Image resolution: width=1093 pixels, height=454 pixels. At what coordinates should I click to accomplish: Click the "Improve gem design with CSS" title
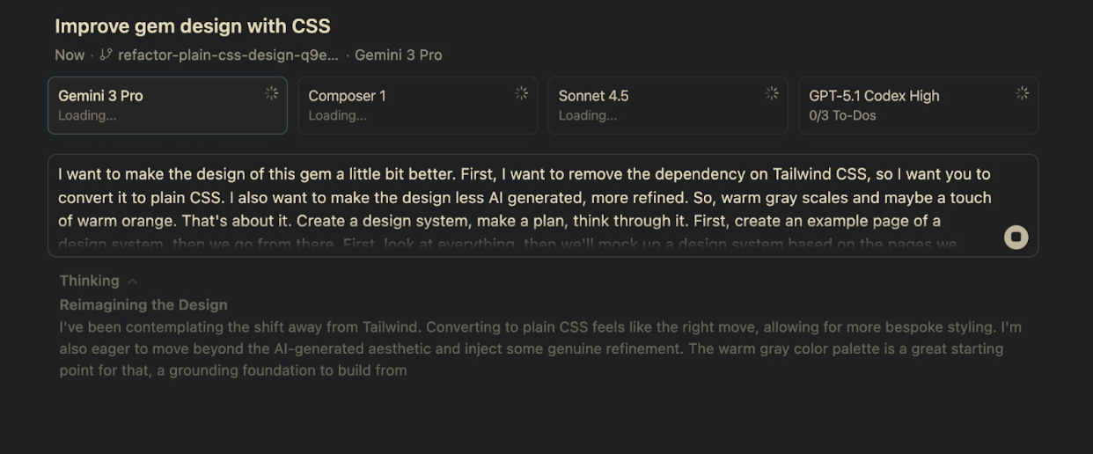click(193, 26)
